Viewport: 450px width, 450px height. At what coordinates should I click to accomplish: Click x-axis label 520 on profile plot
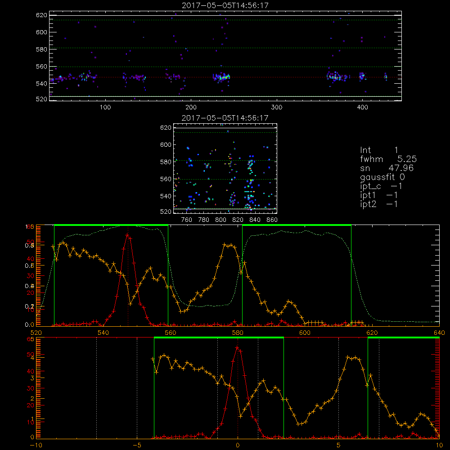coord(36,333)
